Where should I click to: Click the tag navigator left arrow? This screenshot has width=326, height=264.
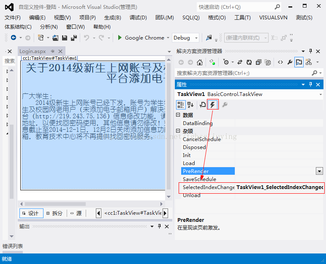pyautogui.click(x=98, y=213)
